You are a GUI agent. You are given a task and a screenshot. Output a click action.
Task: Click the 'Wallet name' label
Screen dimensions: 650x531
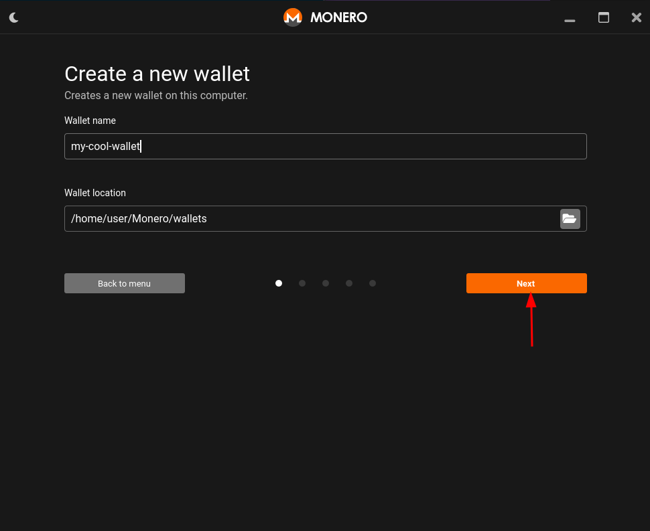90,121
